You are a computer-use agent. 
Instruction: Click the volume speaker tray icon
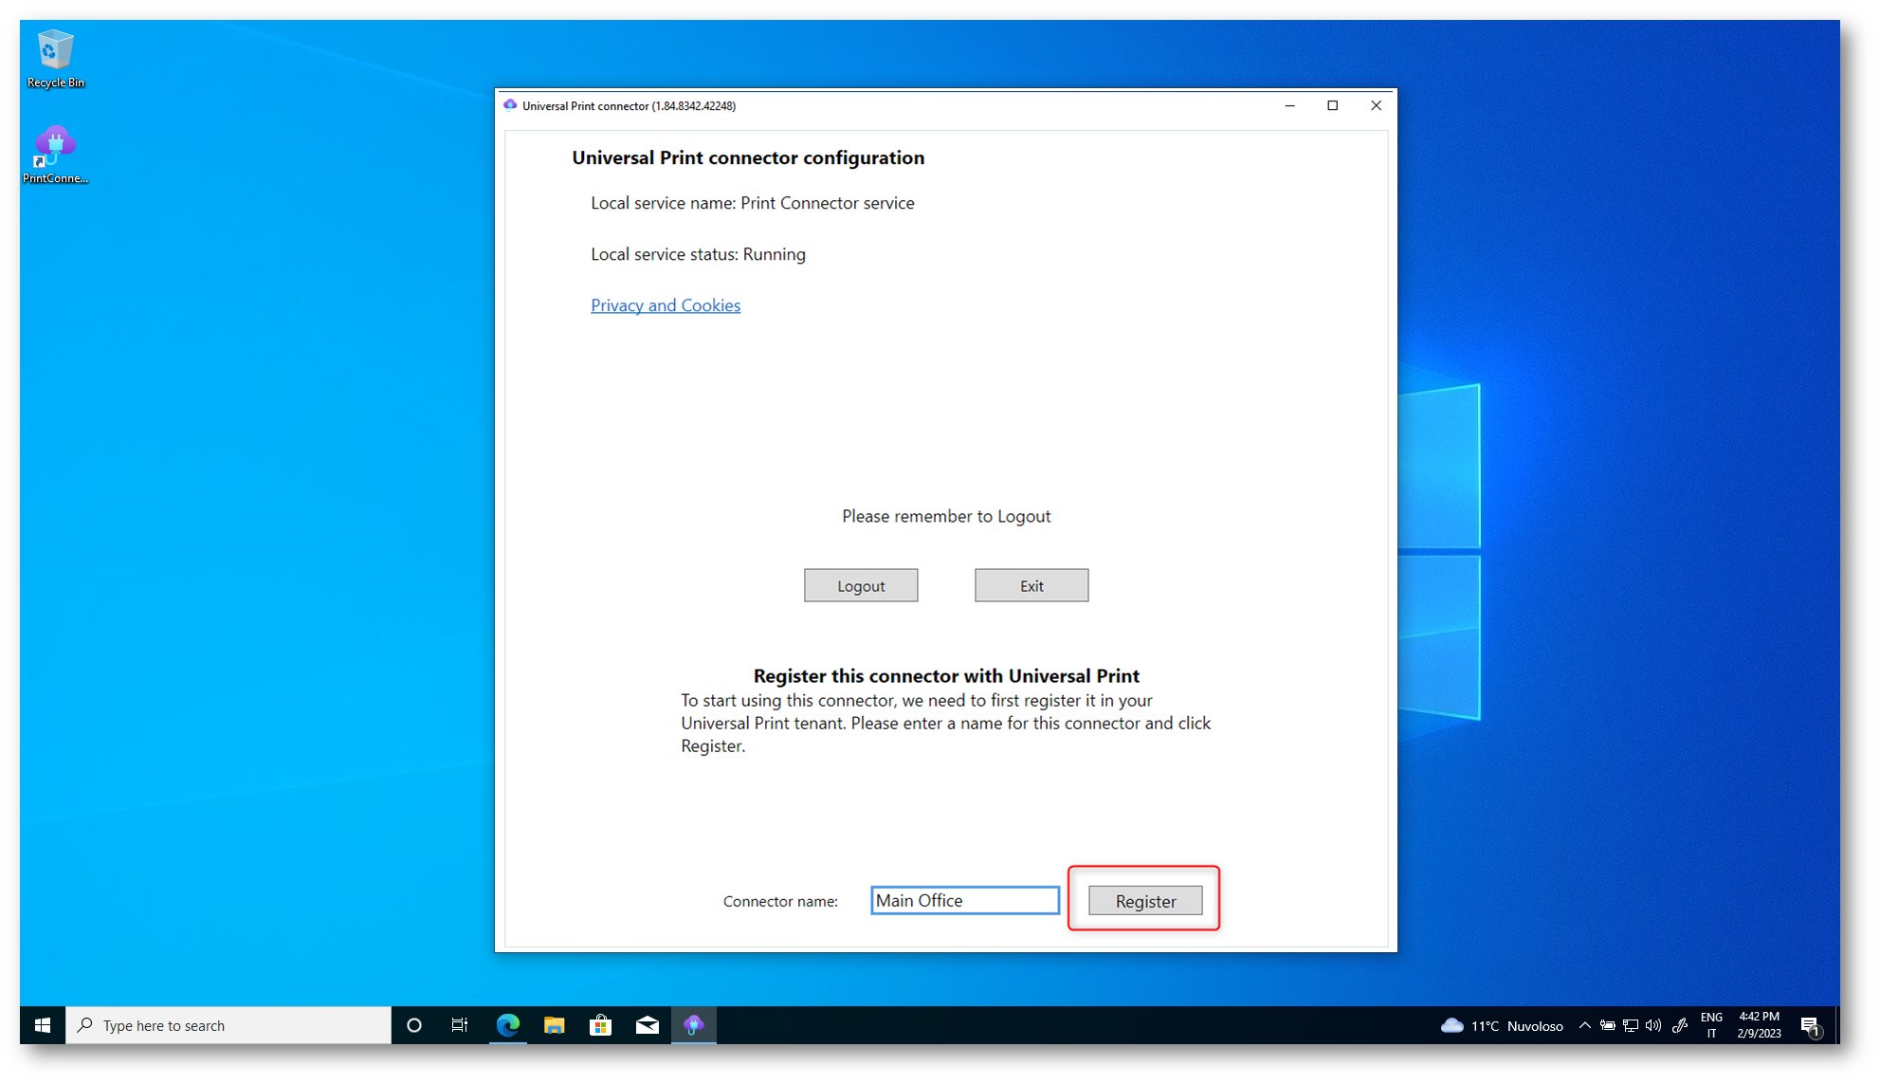[1653, 1025]
